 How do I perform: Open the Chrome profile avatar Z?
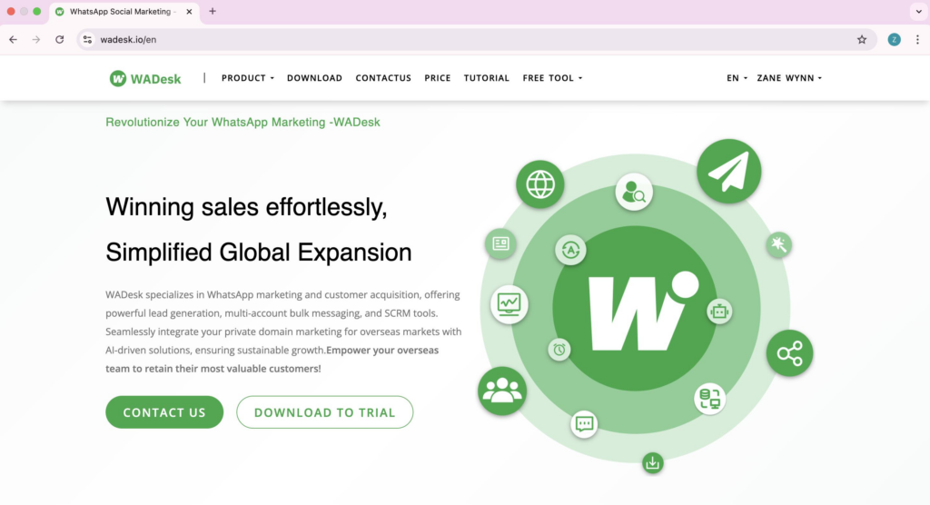pyautogui.click(x=895, y=40)
